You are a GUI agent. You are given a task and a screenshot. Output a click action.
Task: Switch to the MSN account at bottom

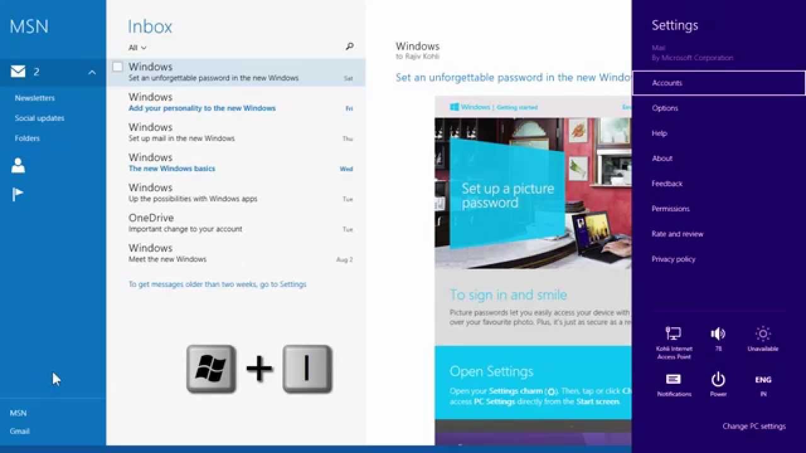(x=18, y=413)
